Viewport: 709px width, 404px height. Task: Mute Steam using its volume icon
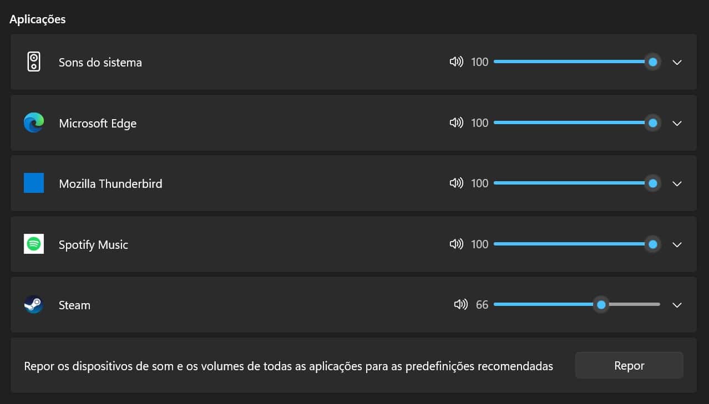pos(460,304)
